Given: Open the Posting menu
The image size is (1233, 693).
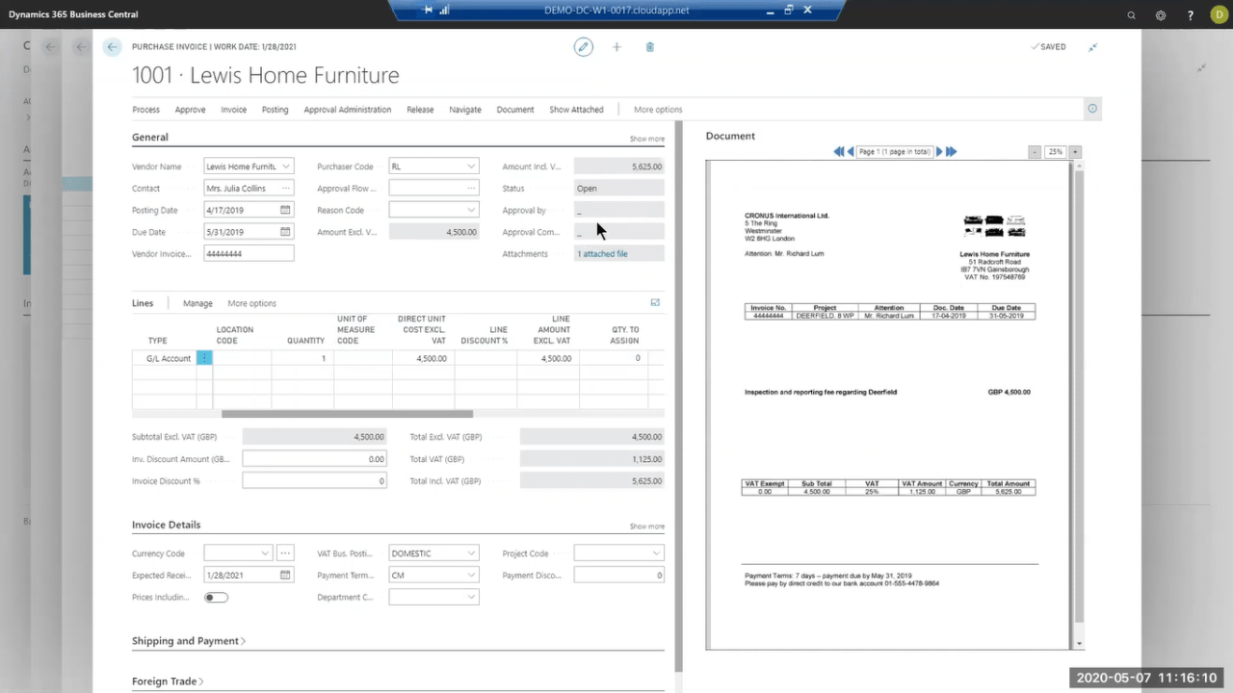Looking at the screenshot, I should coord(275,109).
